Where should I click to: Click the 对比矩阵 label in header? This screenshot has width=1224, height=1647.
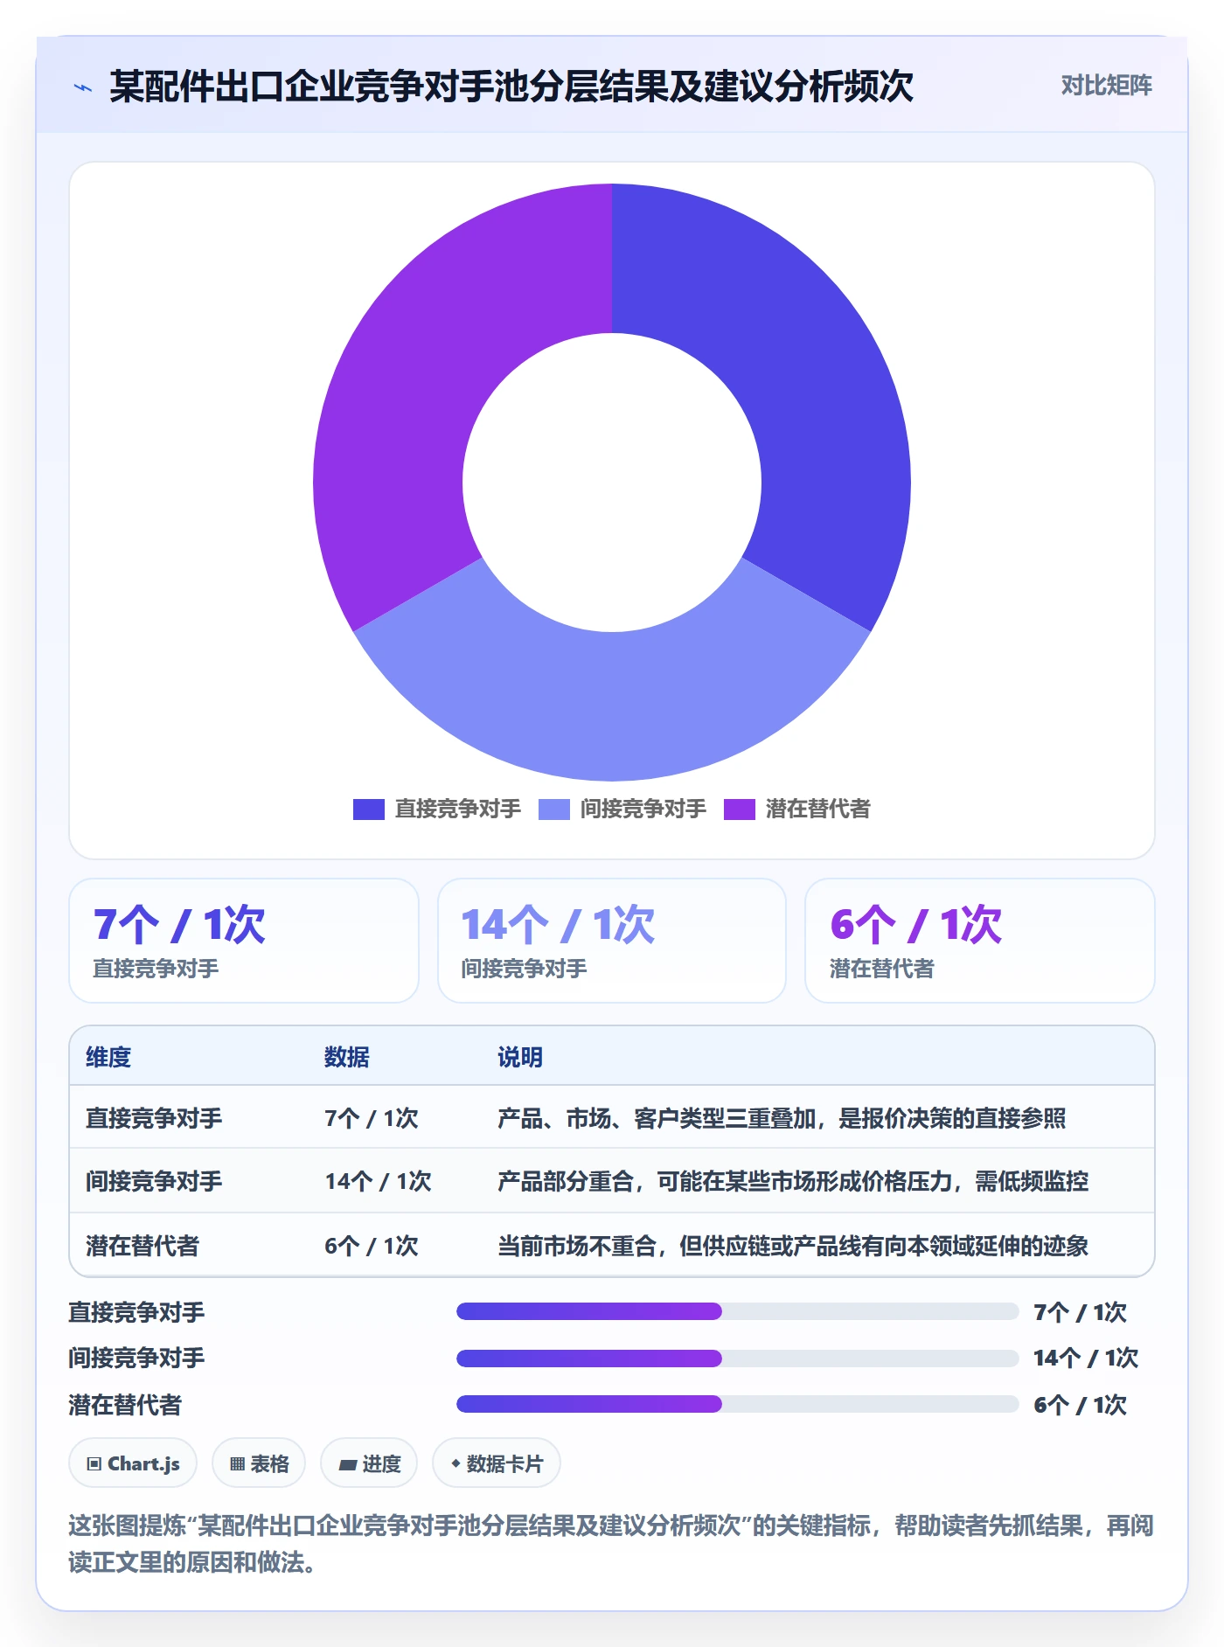[x=1106, y=86]
